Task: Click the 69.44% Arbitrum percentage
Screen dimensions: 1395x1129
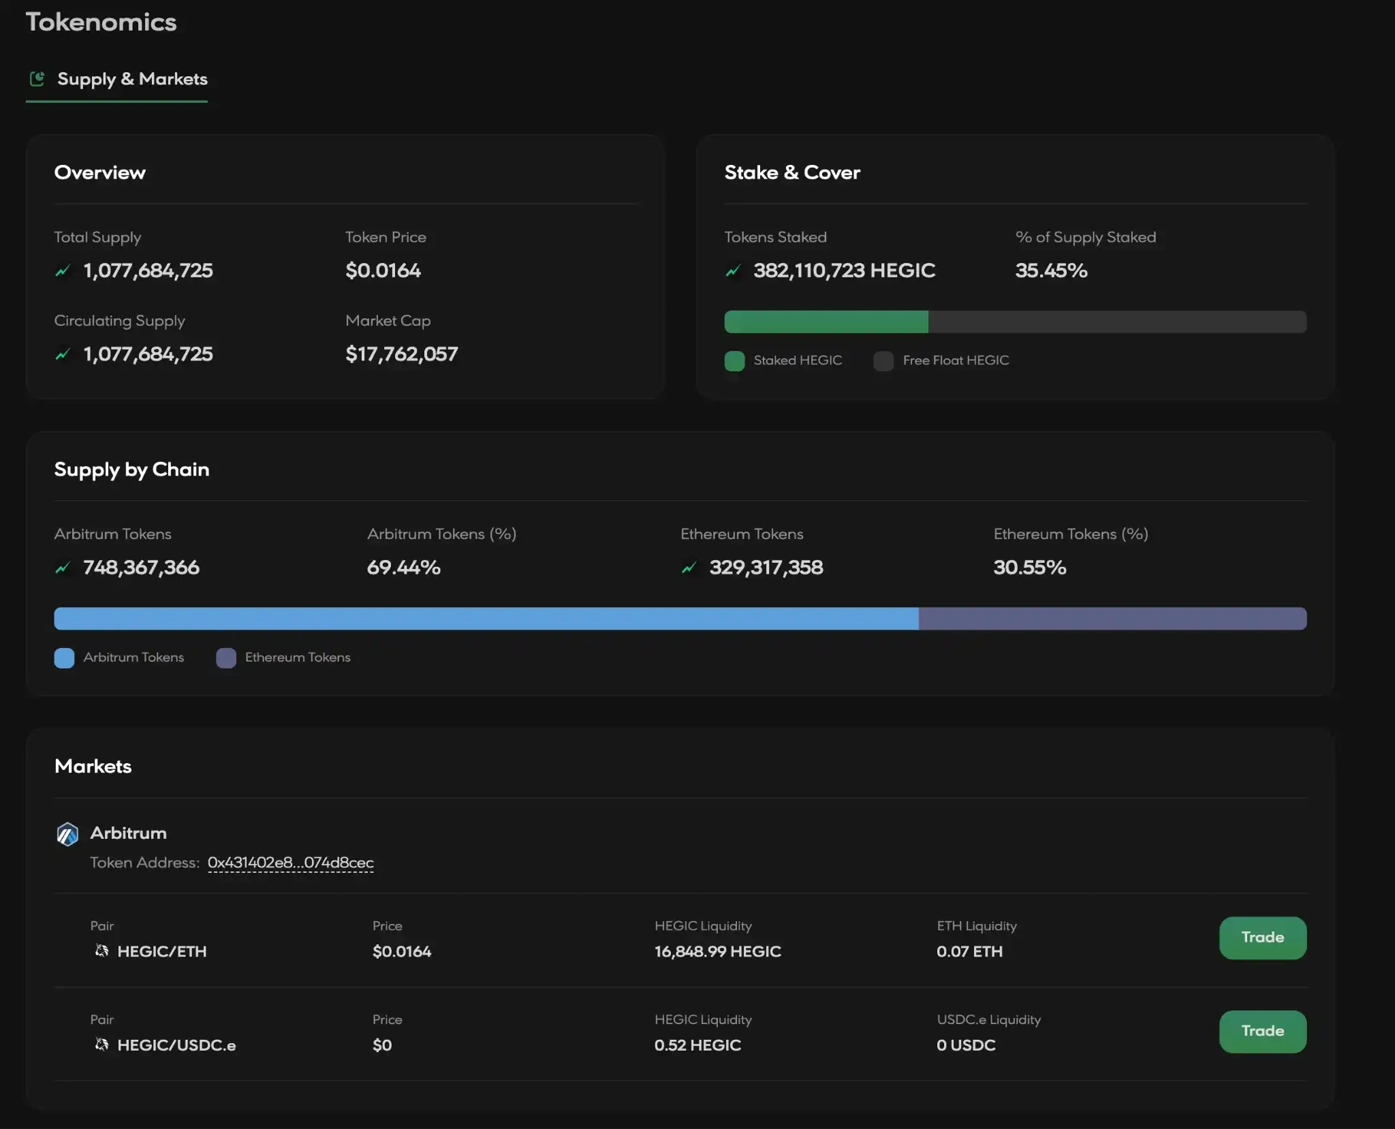Action: click(404, 568)
